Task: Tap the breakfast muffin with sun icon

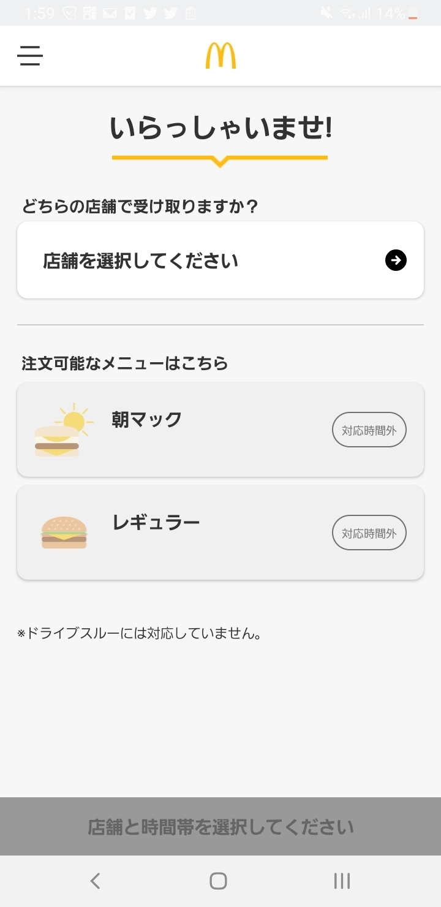Action: (x=60, y=430)
